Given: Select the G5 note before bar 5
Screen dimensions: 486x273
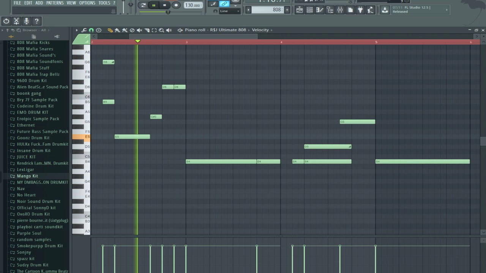Looking at the screenshot, I should pos(357,122).
